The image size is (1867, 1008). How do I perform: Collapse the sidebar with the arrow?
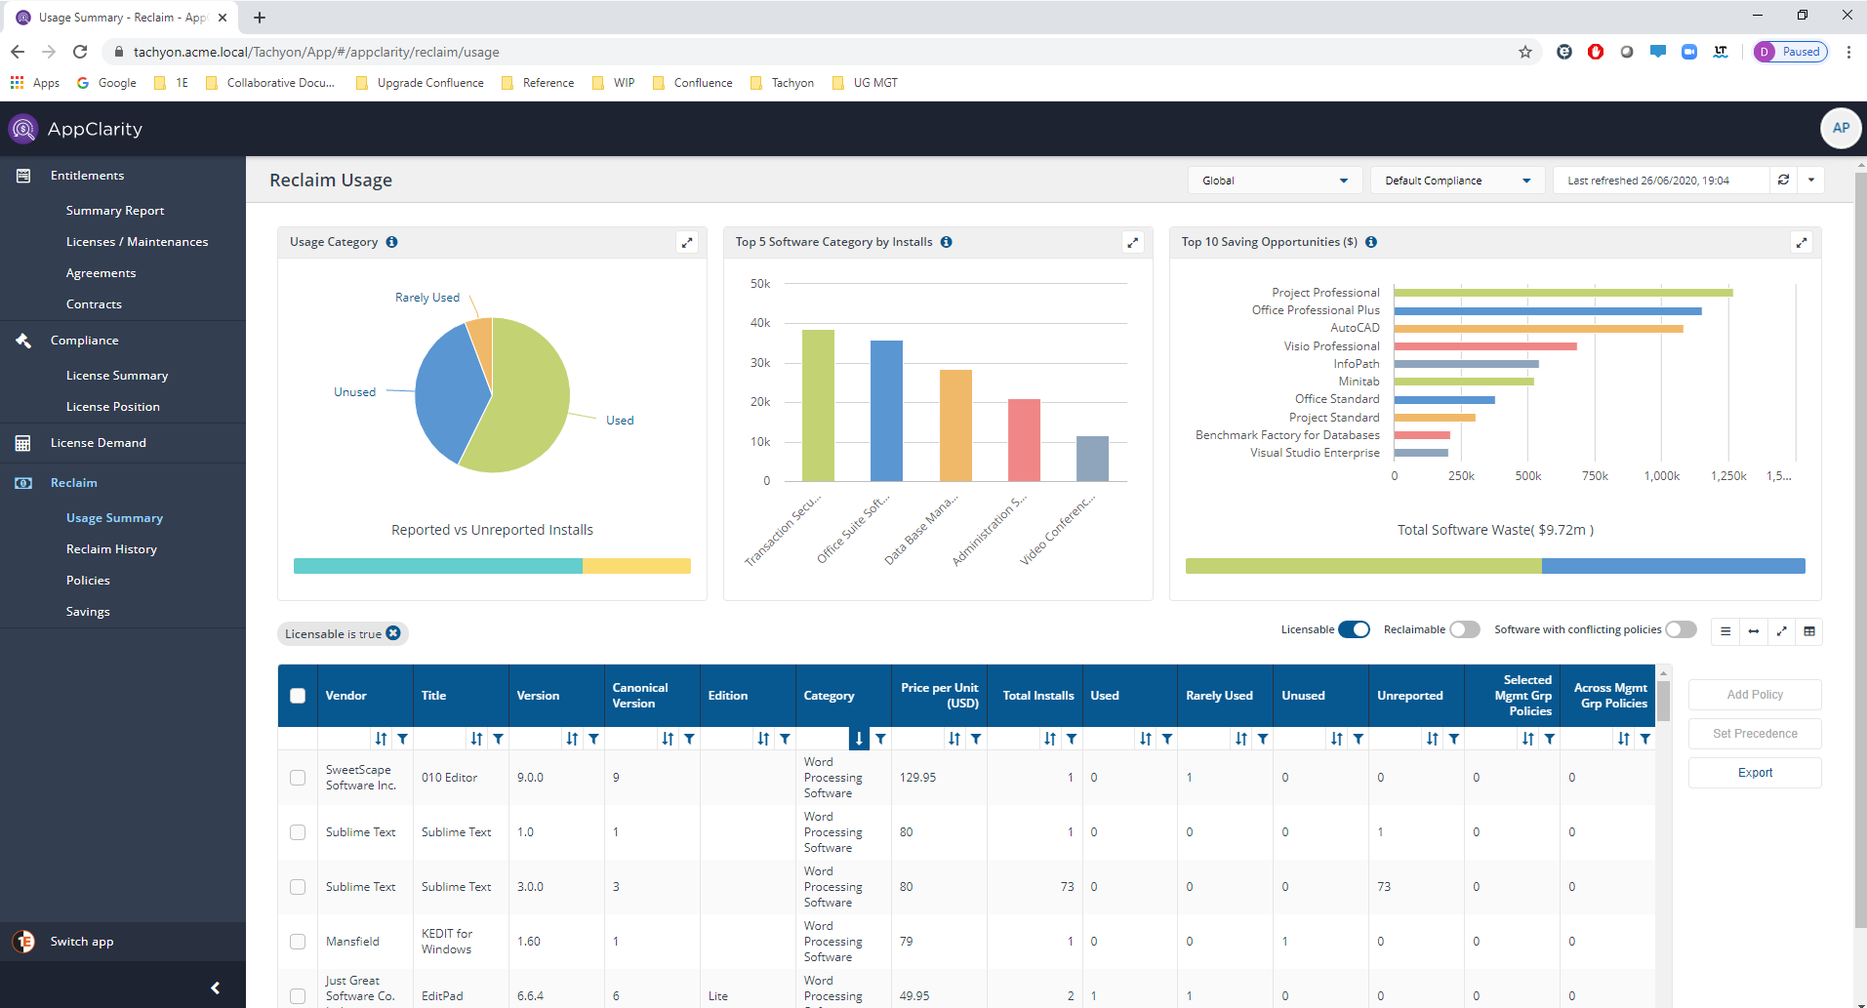(x=216, y=988)
